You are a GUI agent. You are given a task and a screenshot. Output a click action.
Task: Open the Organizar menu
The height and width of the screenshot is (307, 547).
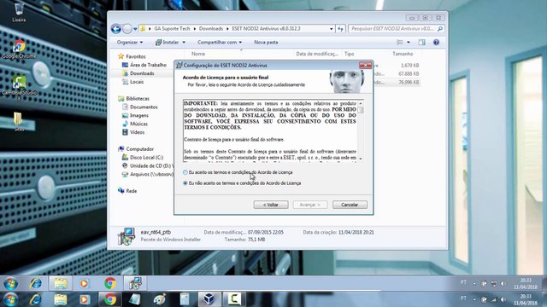129,42
